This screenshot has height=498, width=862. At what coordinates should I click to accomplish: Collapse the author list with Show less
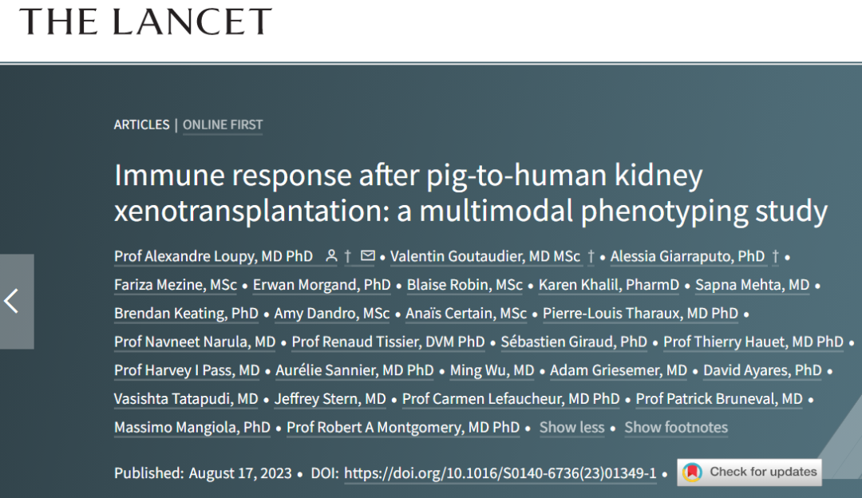[571, 427]
